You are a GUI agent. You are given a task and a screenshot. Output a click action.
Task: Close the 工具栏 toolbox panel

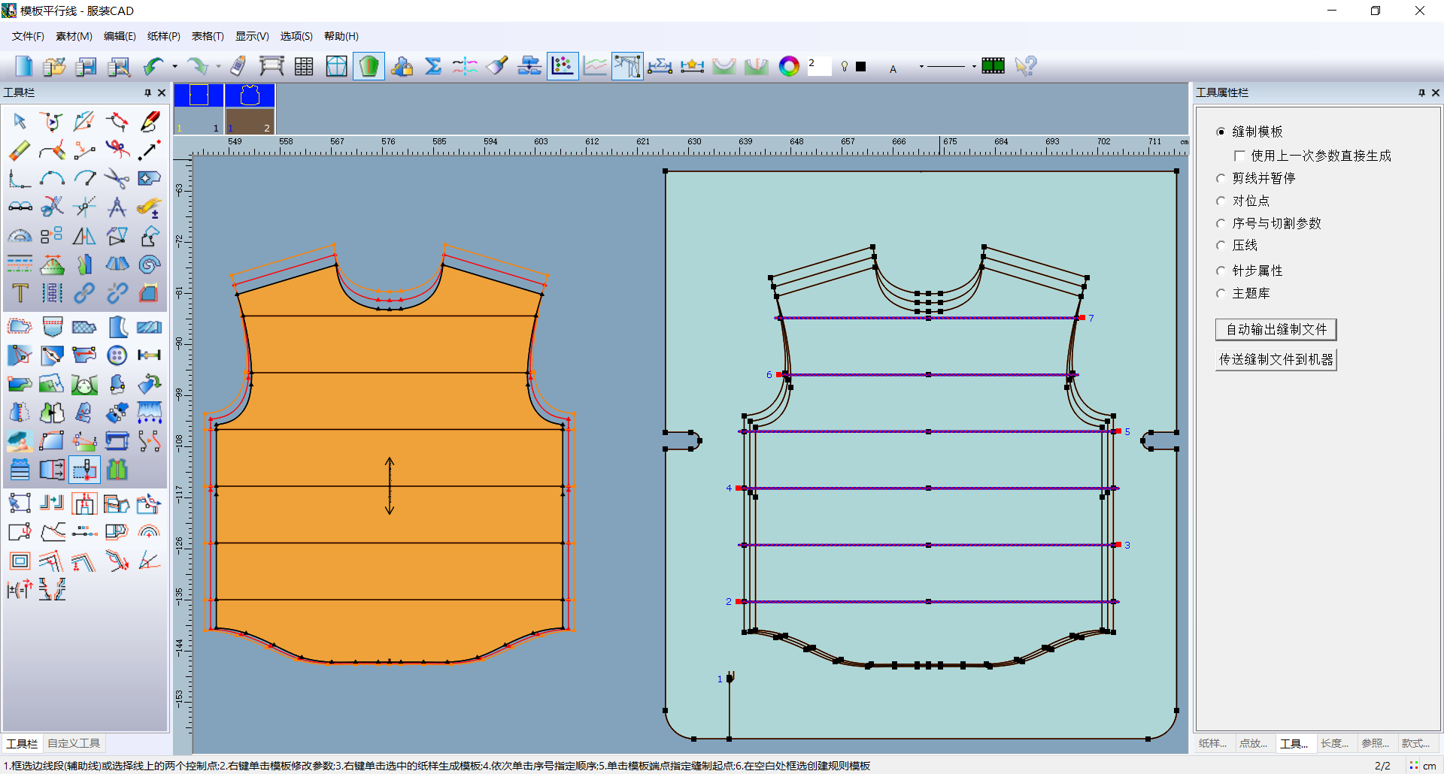click(x=161, y=92)
